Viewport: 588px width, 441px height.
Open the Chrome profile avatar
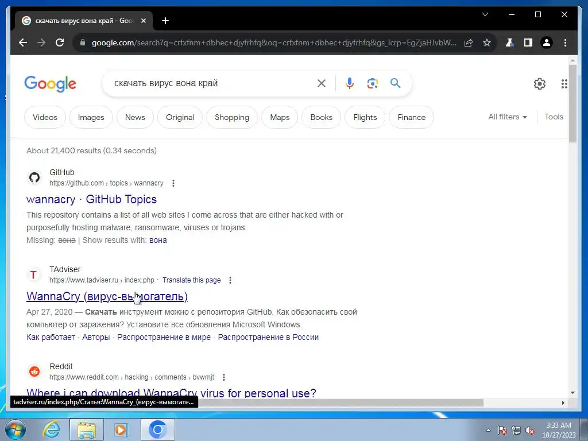pyautogui.click(x=547, y=42)
